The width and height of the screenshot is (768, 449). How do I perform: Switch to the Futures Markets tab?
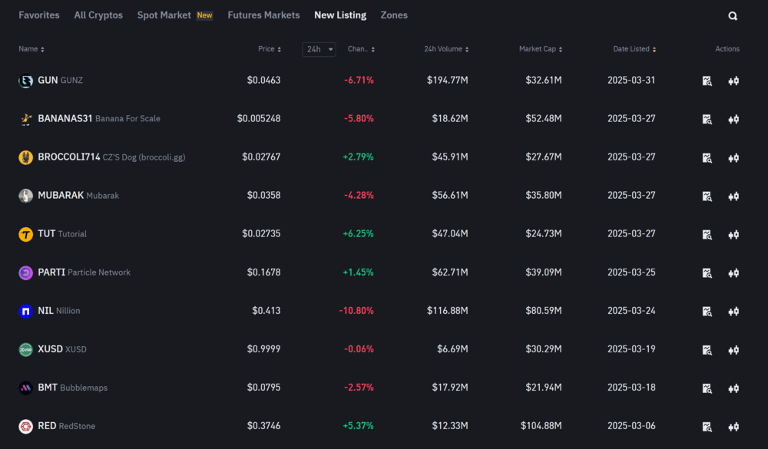point(263,15)
